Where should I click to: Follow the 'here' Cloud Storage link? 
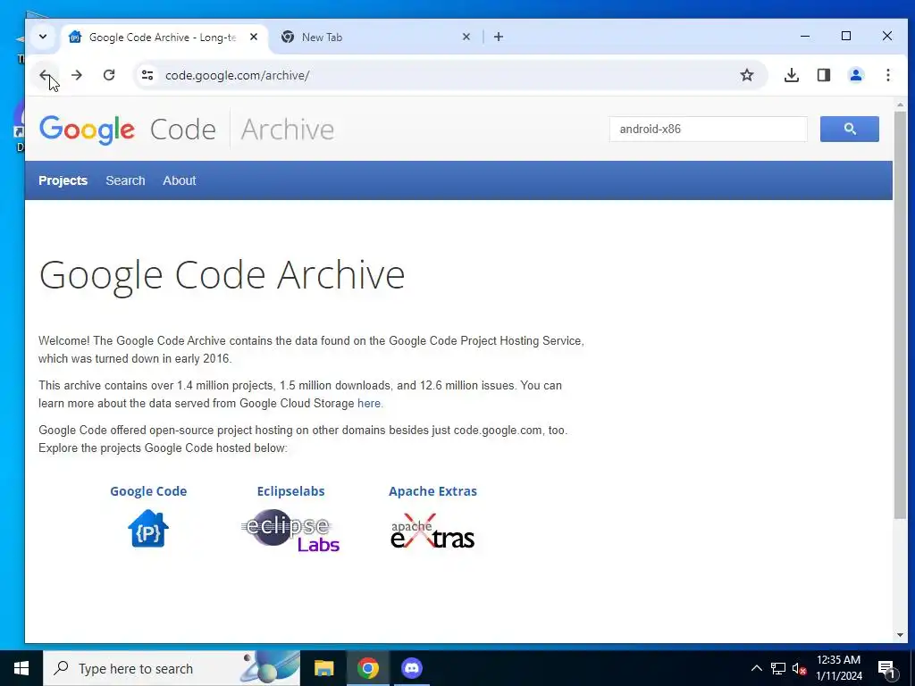click(369, 404)
